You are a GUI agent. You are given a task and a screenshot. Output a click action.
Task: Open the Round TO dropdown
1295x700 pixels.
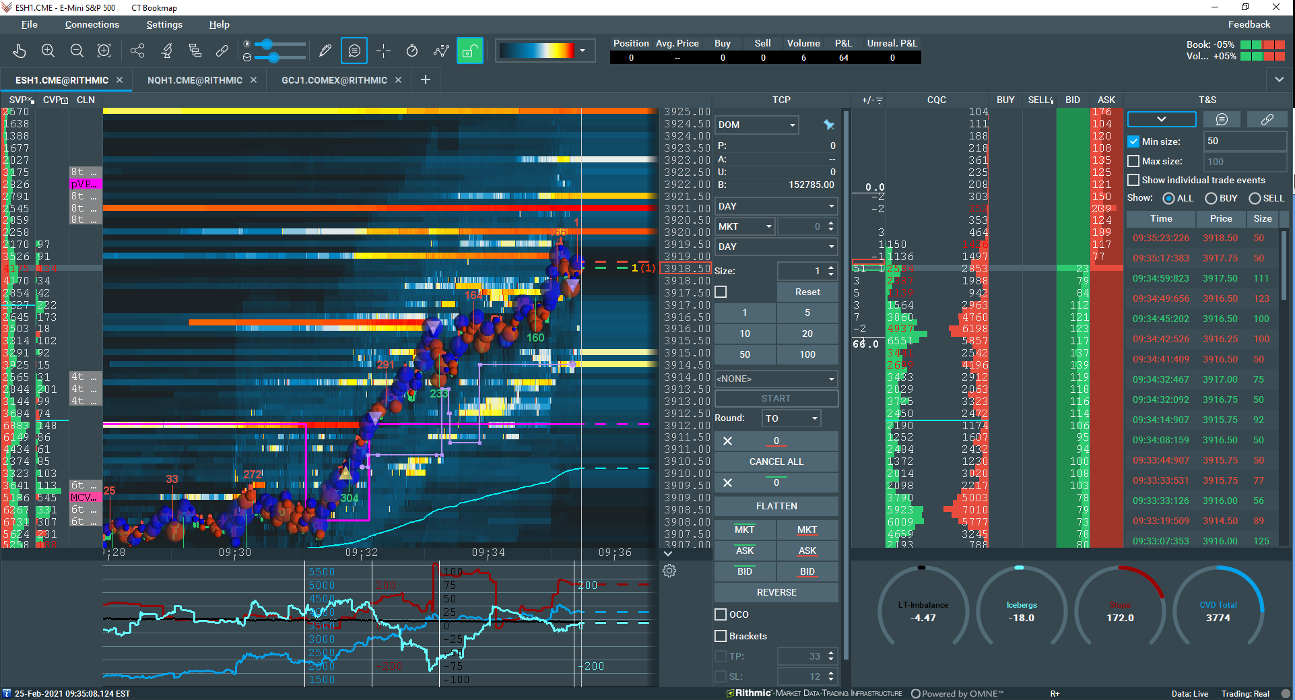[x=791, y=418]
